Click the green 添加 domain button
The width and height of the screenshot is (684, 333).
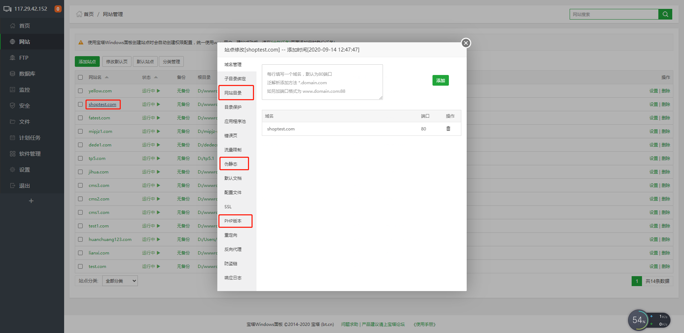point(441,80)
